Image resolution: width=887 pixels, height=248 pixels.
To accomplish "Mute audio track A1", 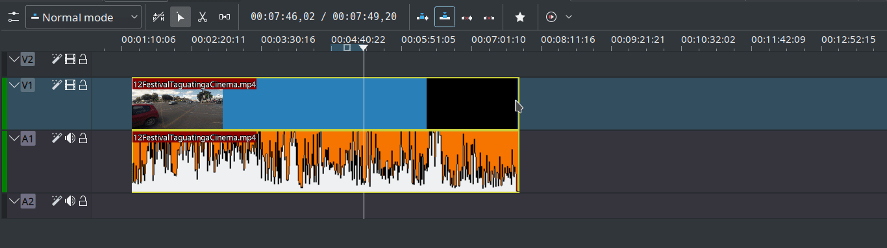I will click(x=70, y=138).
